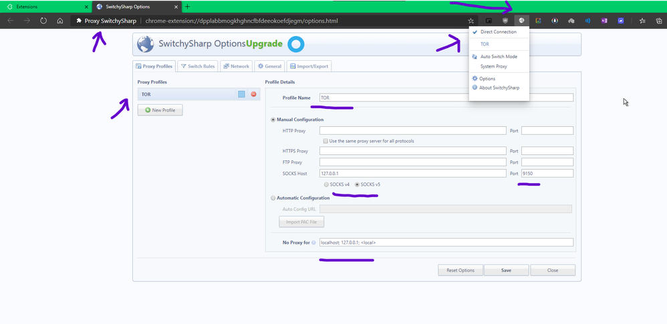Click the FTP Proxy field
Viewport: 667px width, 324px height.
(413, 162)
